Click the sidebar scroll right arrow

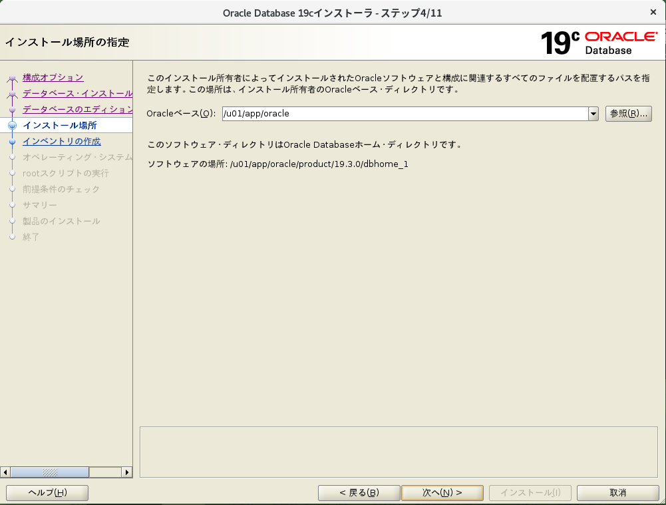pyautogui.click(x=127, y=472)
